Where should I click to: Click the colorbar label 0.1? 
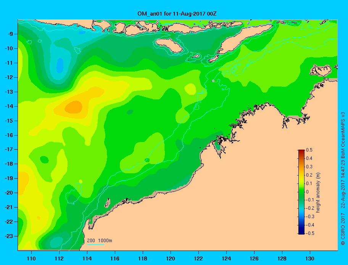[x=309, y=183]
